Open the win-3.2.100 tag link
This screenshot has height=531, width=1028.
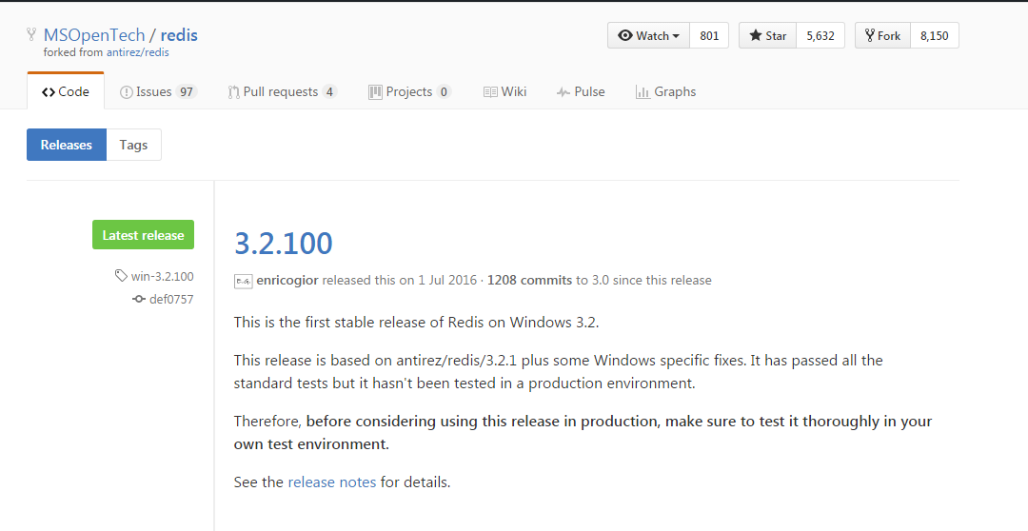pos(162,276)
